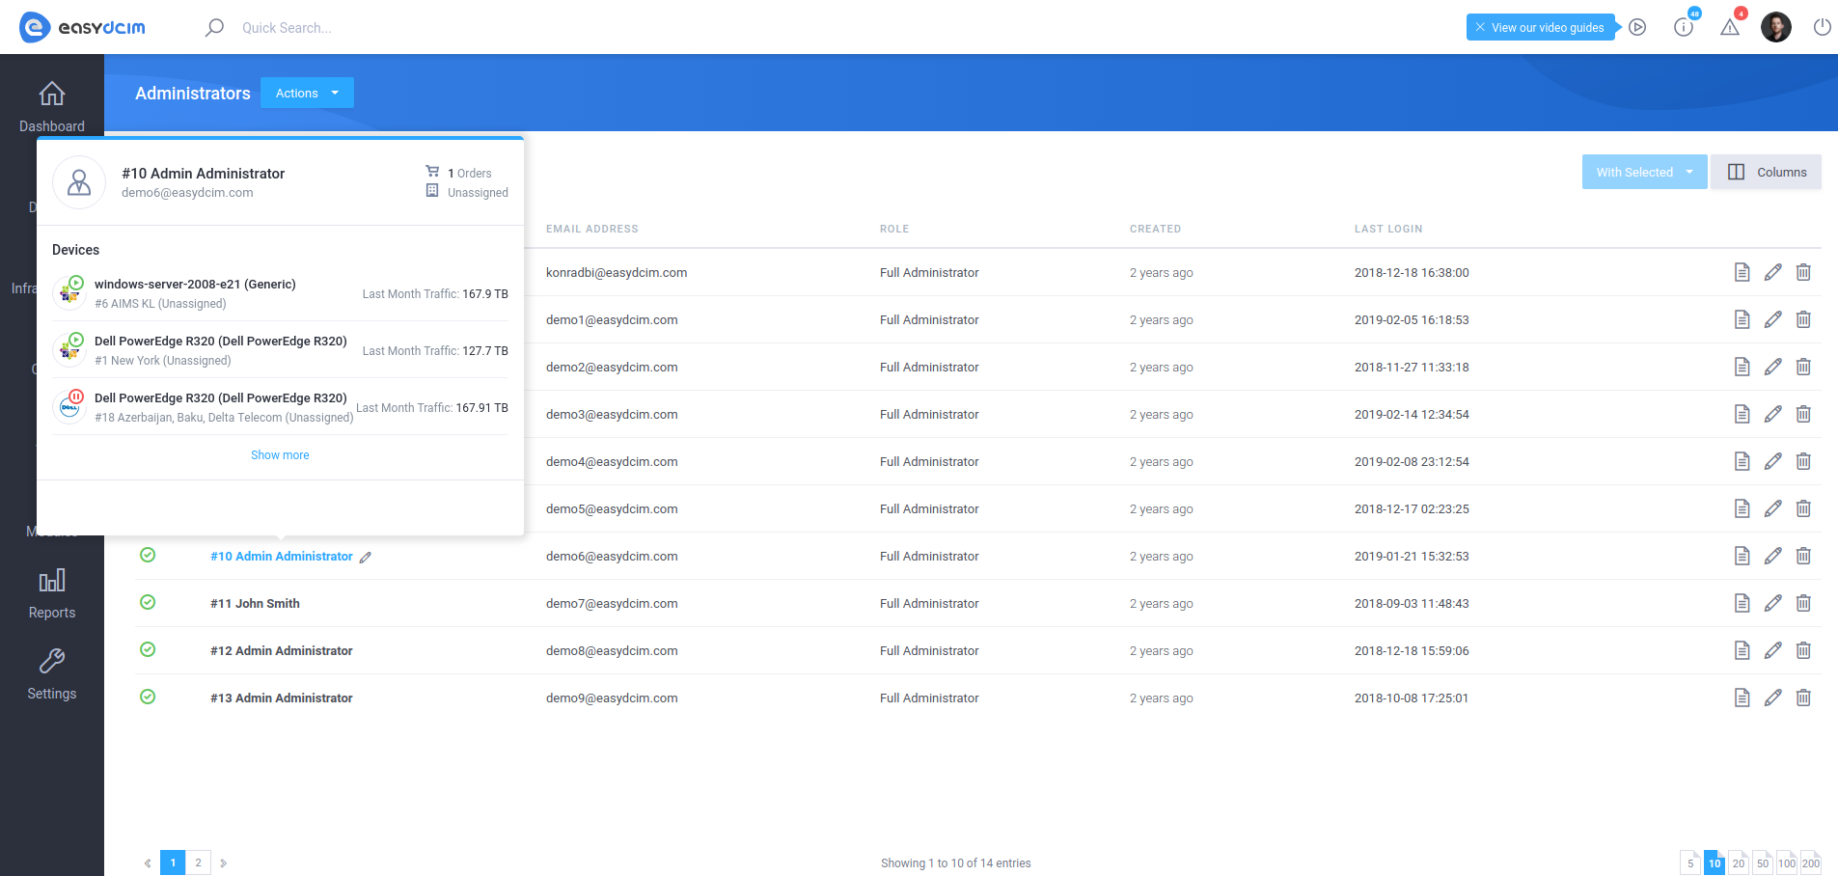Open the Columns chooser
Image resolution: width=1838 pixels, height=876 pixels.
click(1767, 172)
